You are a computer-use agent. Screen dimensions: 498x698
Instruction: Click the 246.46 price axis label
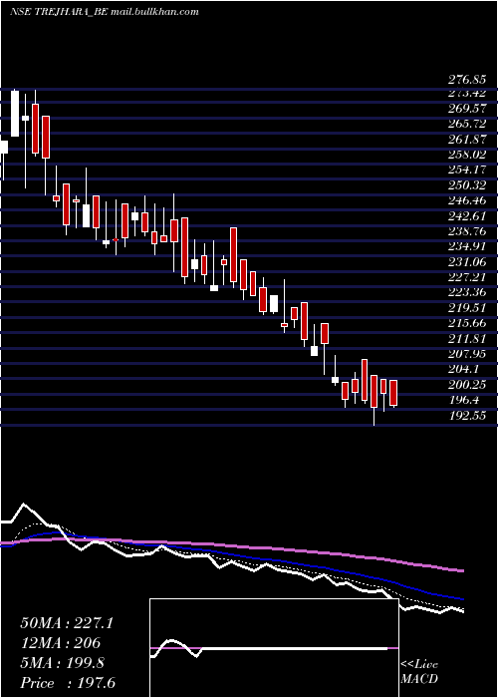point(467,200)
